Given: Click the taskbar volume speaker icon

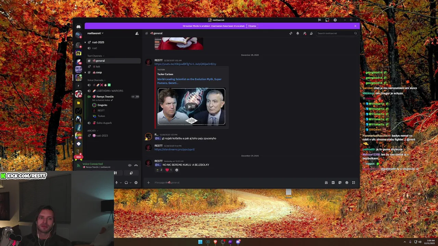Looking at the screenshot, I should pos(420,242).
